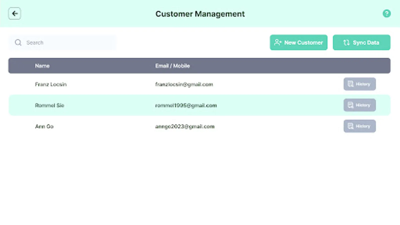400x225 pixels.
Task: Click the Customer Management title
Action: pyautogui.click(x=200, y=14)
